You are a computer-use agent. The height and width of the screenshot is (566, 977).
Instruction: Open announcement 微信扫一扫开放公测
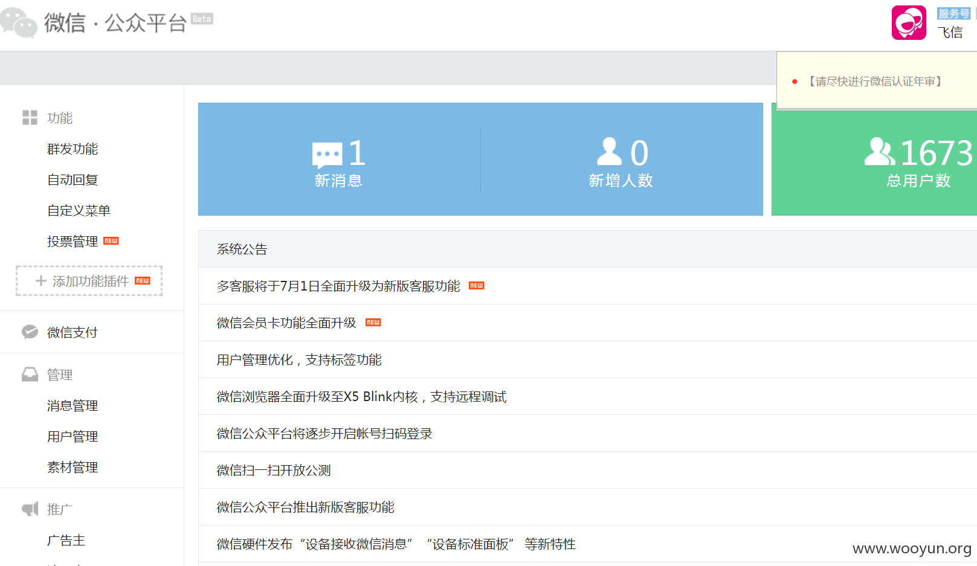click(274, 471)
